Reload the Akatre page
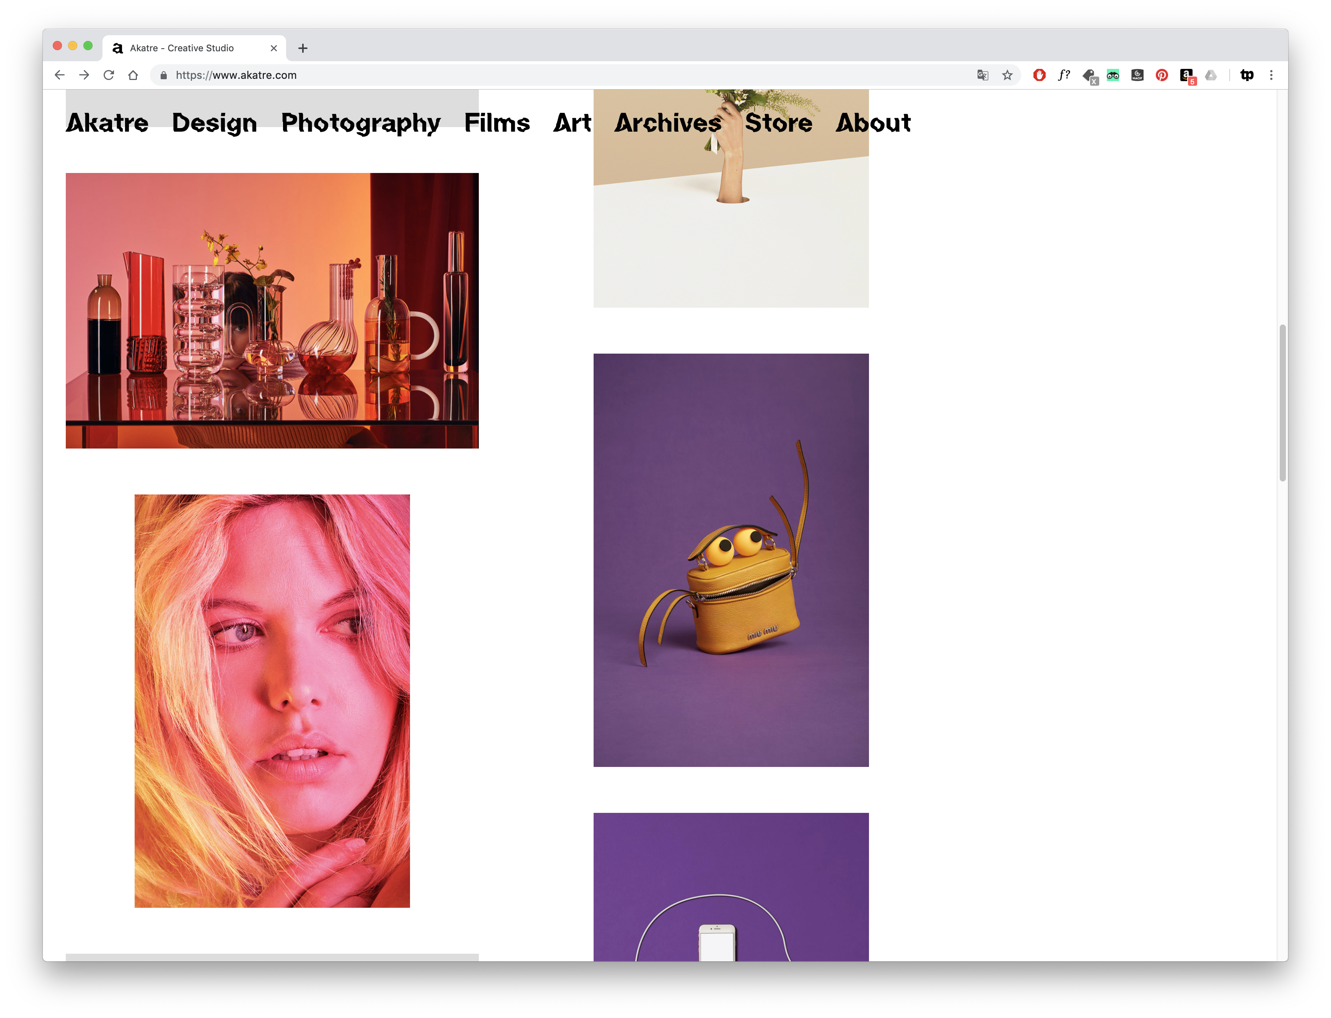 pos(108,75)
